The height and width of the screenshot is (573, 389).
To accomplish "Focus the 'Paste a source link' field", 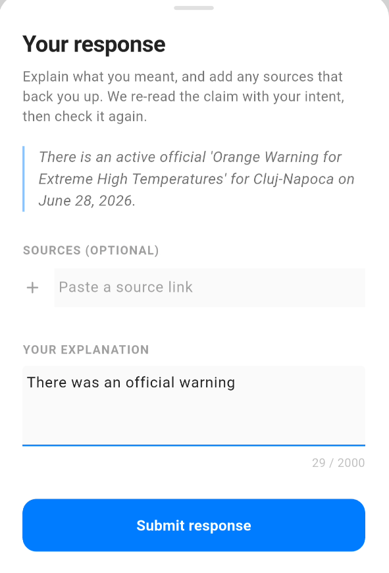I will point(210,288).
